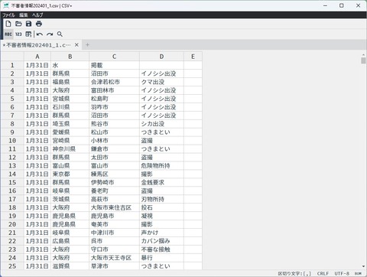Click cell 刃物所持 in row 17
This screenshot has width=367, height=277.
[161, 199]
